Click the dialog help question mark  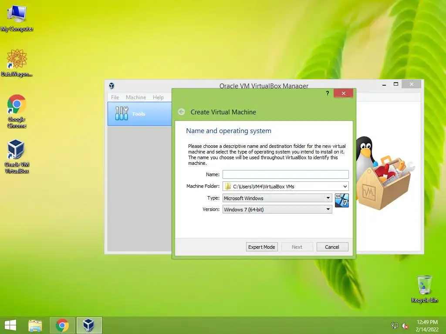tap(328, 93)
